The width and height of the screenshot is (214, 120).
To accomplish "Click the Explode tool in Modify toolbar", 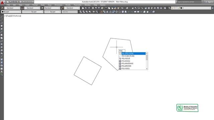I will 153,12.
